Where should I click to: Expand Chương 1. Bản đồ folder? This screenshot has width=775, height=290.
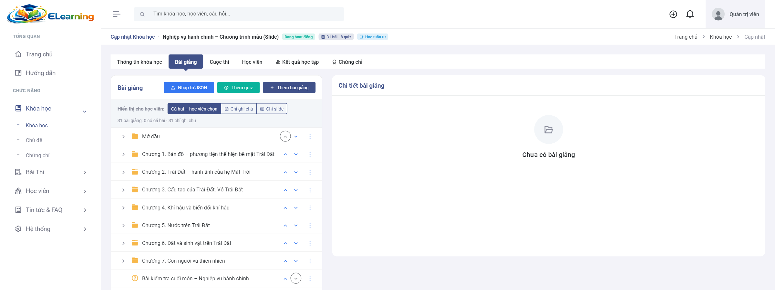click(123, 154)
